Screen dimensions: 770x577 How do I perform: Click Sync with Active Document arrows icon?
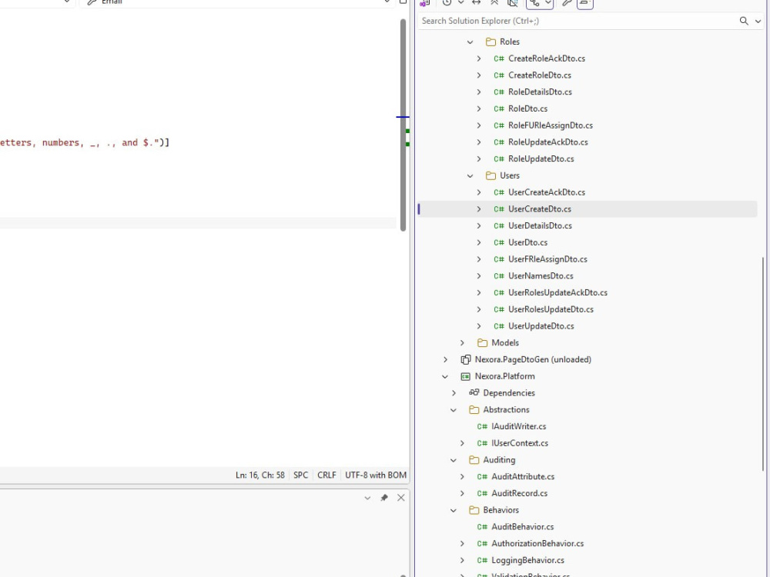[x=476, y=3]
